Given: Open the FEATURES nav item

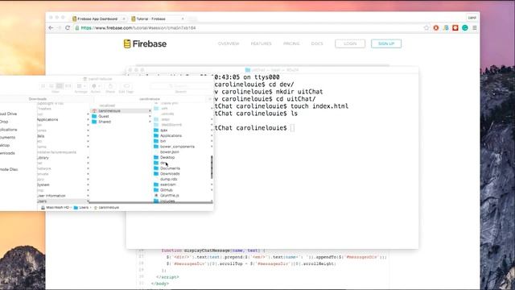Looking at the screenshot, I should click(x=261, y=43).
